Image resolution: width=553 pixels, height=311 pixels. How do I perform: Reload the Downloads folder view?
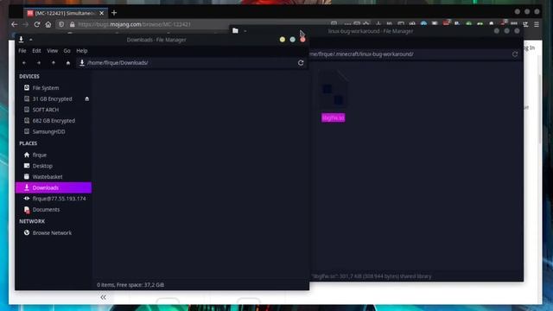click(301, 63)
